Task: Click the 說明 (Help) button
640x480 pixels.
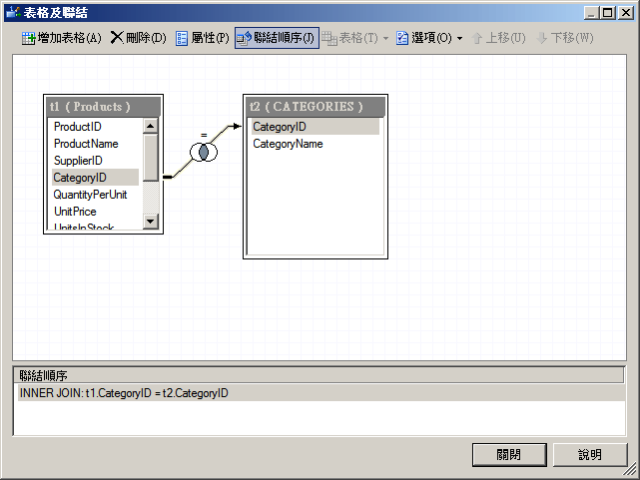Action: click(590, 455)
